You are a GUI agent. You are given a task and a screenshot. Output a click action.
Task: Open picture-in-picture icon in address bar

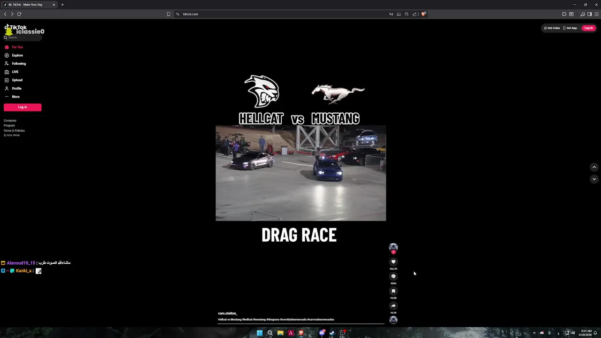[399, 14]
